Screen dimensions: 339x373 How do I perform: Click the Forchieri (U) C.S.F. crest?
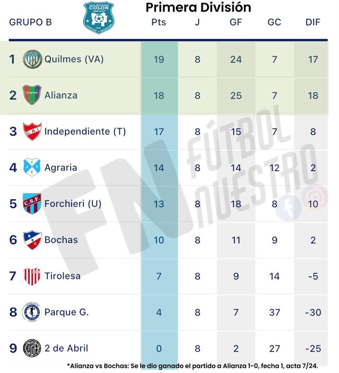[32, 203]
